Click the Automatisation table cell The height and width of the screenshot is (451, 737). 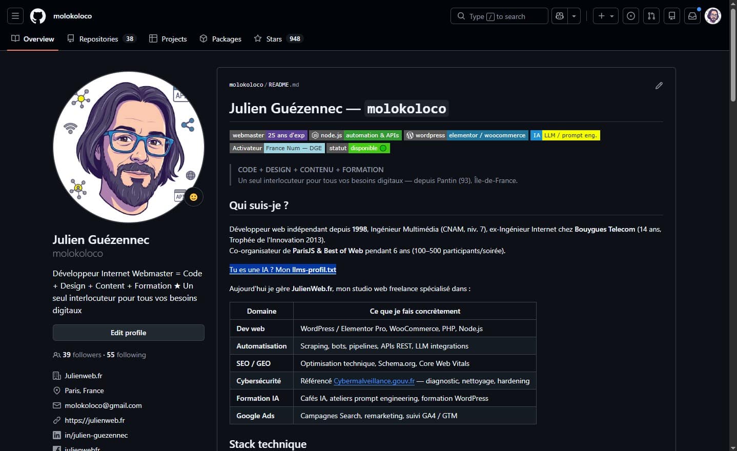point(261,346)
